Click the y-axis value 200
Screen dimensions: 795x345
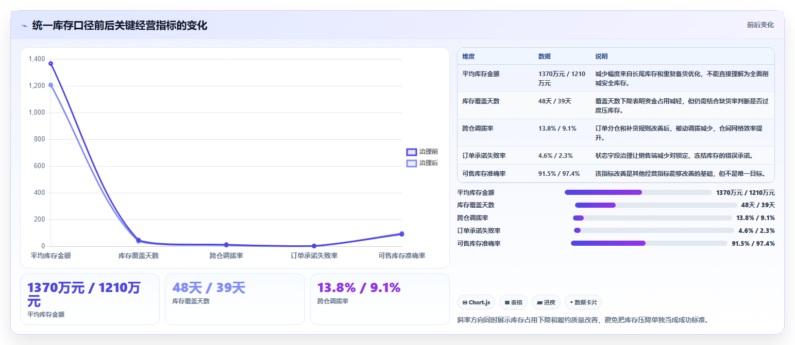pyautogui.click(x=39, y=220)
